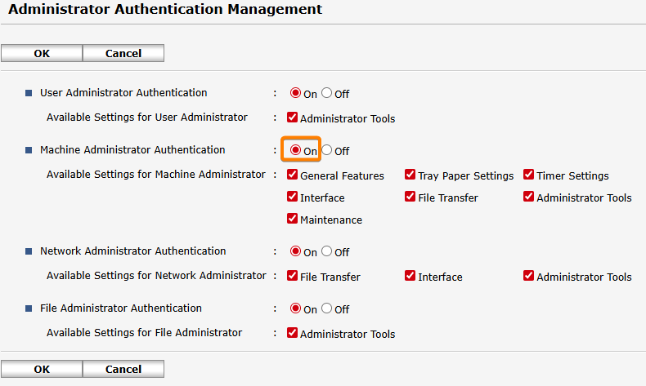Click the top OK button
This screenshot has height=386, width=646.
42,53
